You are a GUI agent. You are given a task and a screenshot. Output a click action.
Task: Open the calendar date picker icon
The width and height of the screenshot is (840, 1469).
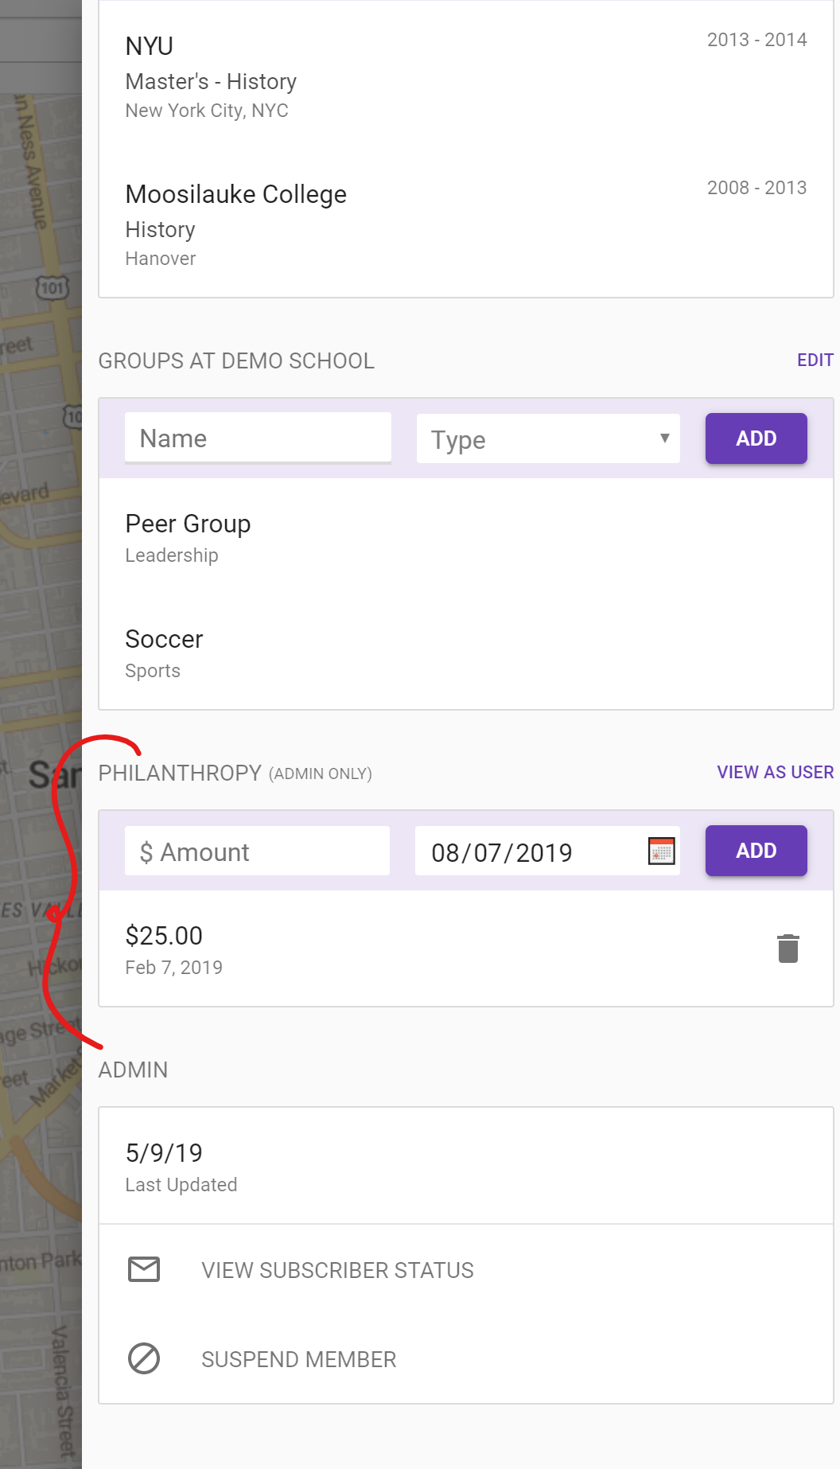[661, 851]
